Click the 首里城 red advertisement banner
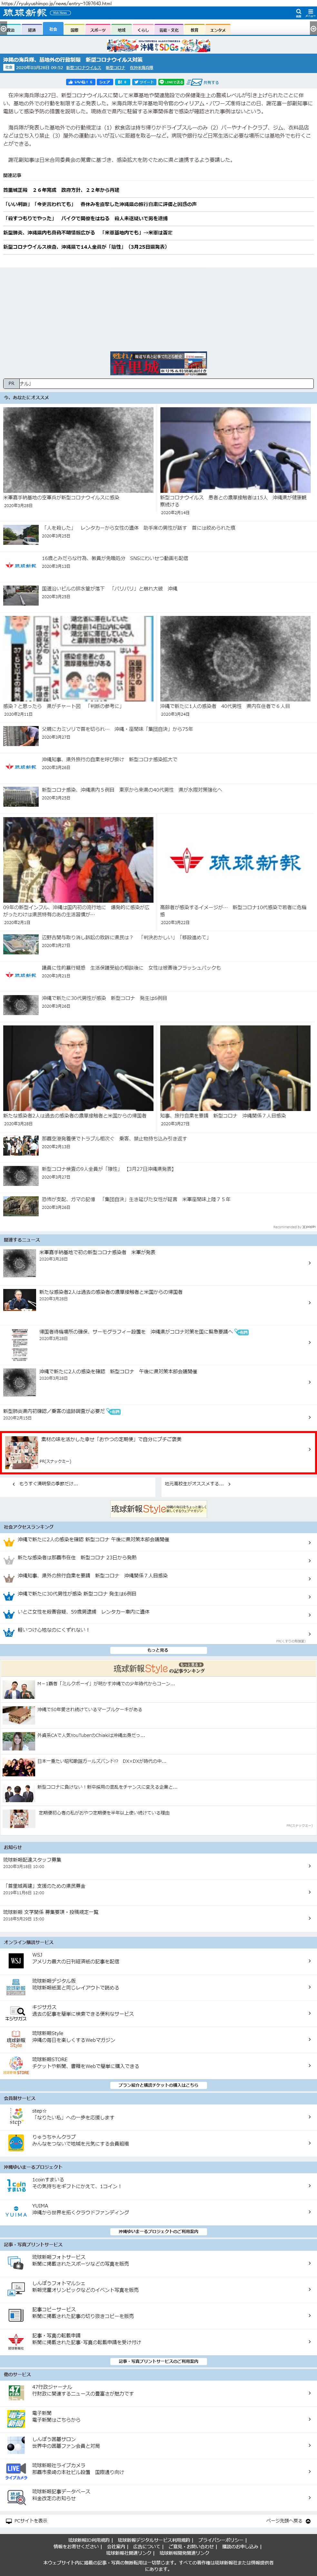This screenshot has height=2576, width=317. click(158, 362)
